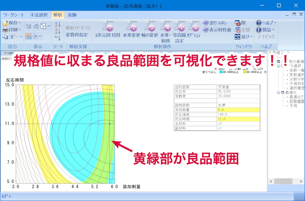The height and width of the screenshot is (201, 305).
Task: Select 係数一覧 in the tree
Action: pos(297,70)
